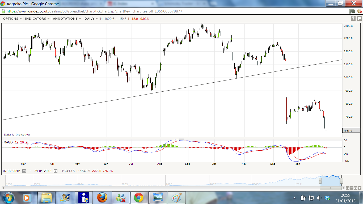Open the Windows Live Messenger taskbar icon
Image resolution: width=363 pixels, height=204 pixels.
pyautogui.click(x=121, y=198)
